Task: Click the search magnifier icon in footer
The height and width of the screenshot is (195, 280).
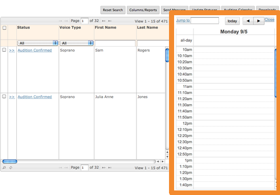Action: coord(4,168)
